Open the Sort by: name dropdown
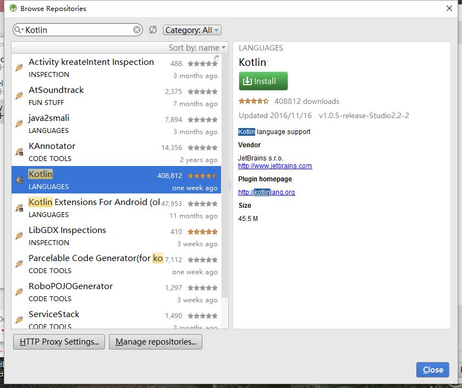Screen dimensions: 462x388 click(x=197, y=48)
